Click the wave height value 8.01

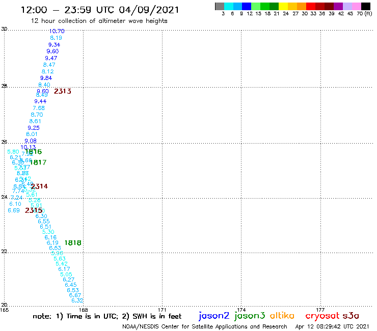[32, 134]
